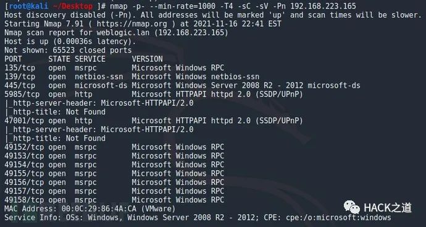Image resolution: width=426 pixels, height=227 pixels.
Task: Click the cpe:/o:microsoft:windows text
Action: pos(338,218)
